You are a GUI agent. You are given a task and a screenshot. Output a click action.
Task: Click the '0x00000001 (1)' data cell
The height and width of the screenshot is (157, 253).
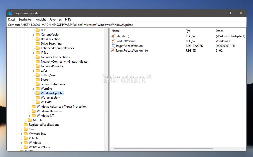coord(225,46)
